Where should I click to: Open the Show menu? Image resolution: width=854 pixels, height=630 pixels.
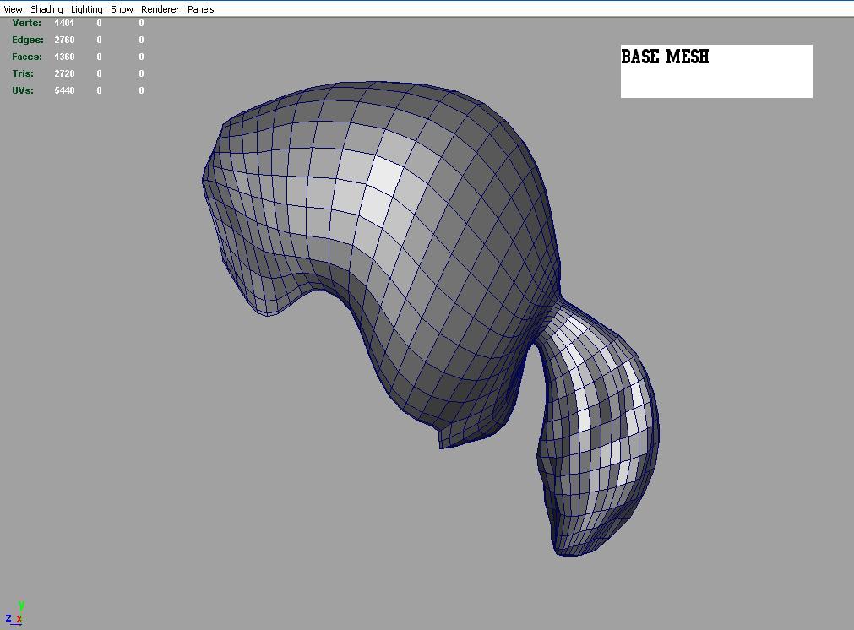122,9
